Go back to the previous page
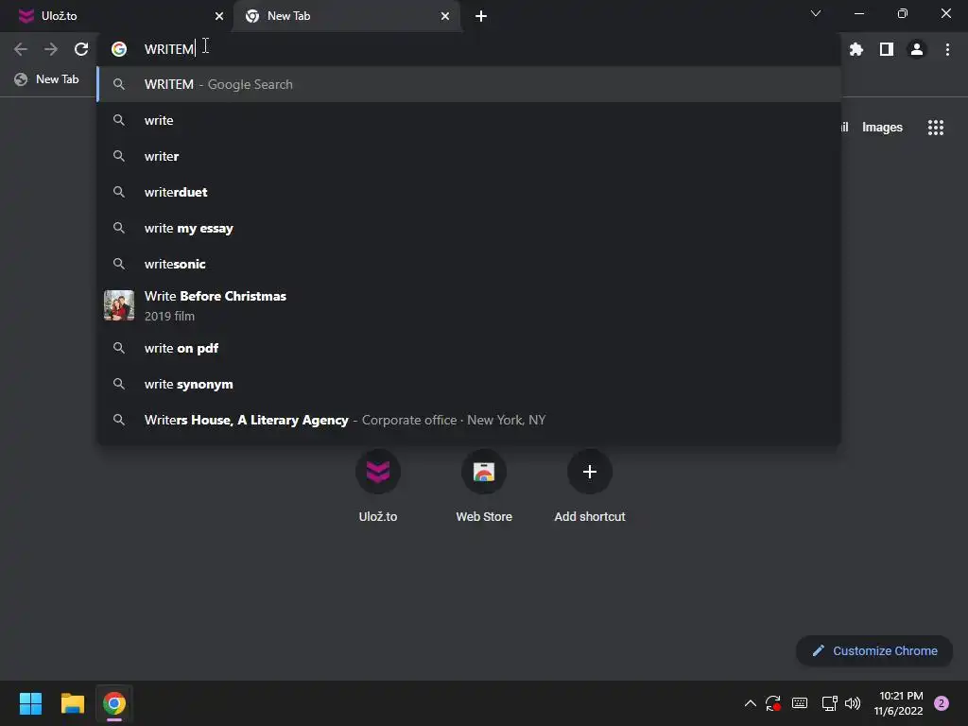The image size is (968, 726). point(21,49)
